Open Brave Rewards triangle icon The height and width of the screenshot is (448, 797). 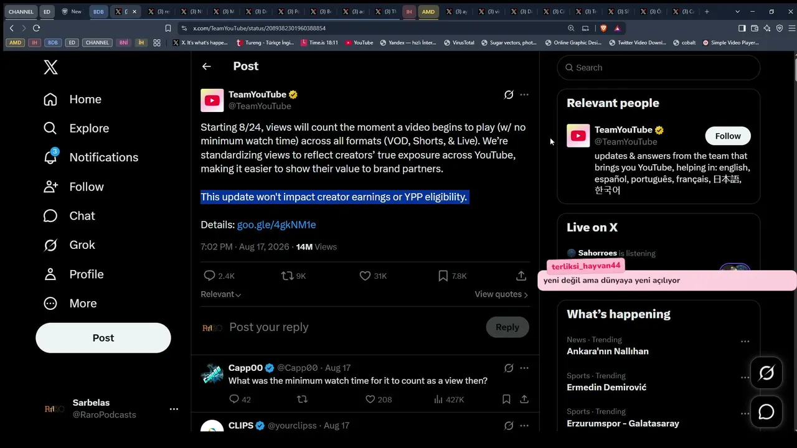(617, 28)
